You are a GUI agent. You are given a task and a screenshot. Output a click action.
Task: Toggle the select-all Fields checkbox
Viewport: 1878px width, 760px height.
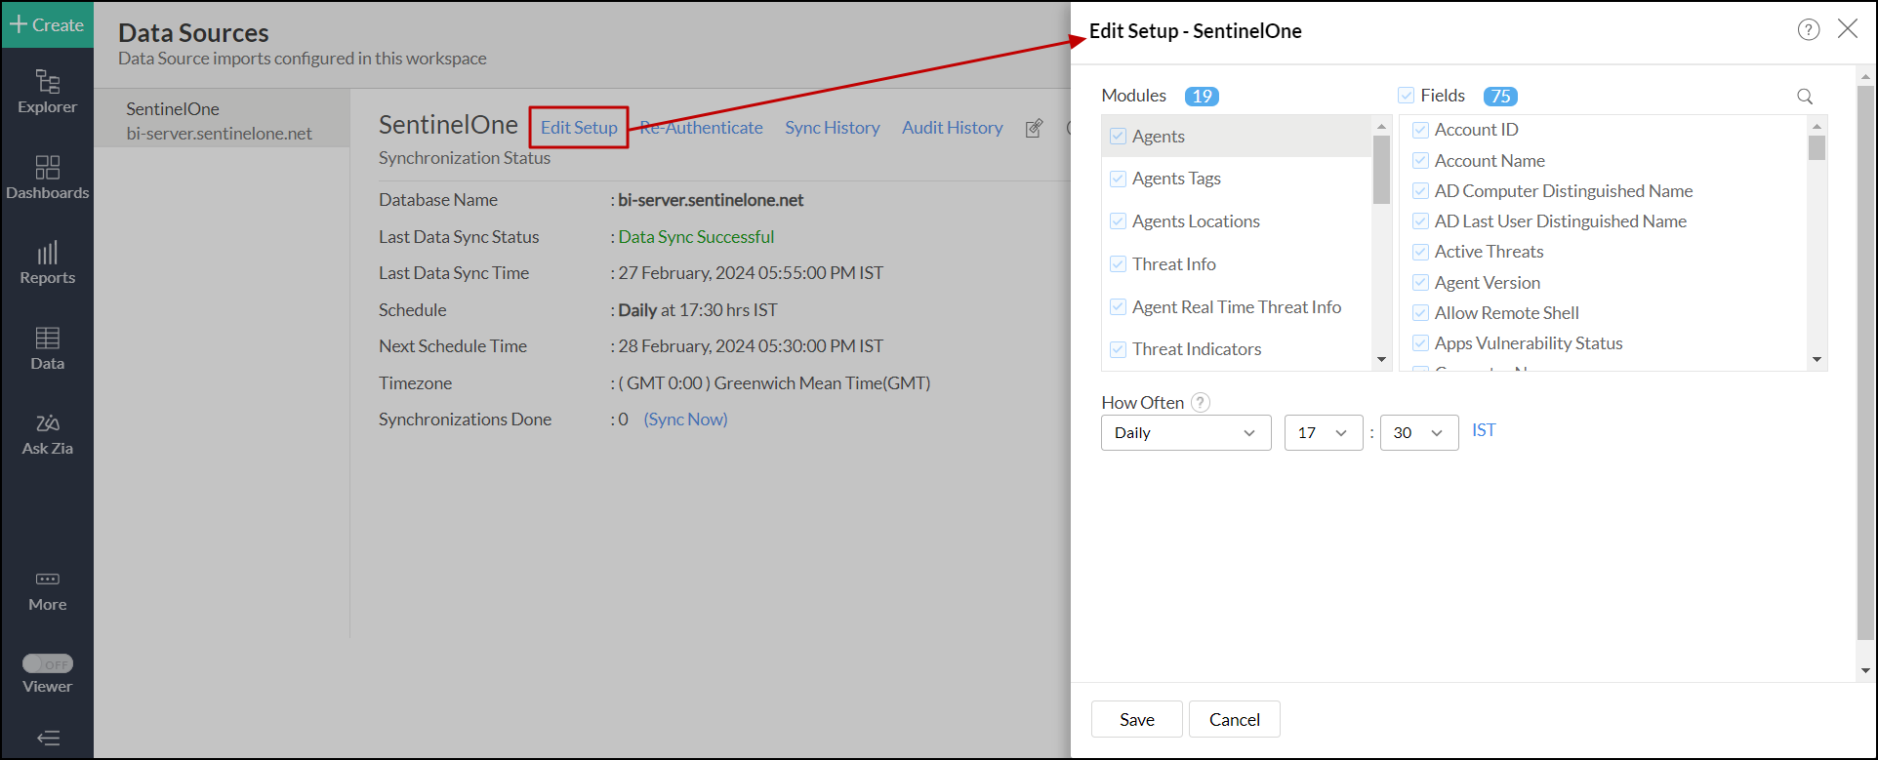click(x=1406, y=96)
